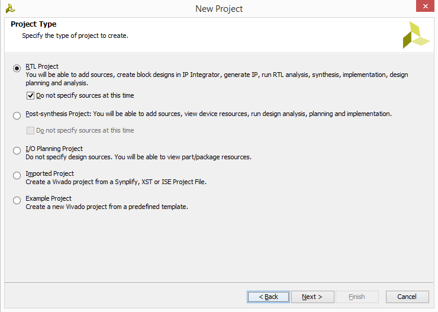
Task: Click the Vivado icon in the title bar
Action: pos(10,8)
